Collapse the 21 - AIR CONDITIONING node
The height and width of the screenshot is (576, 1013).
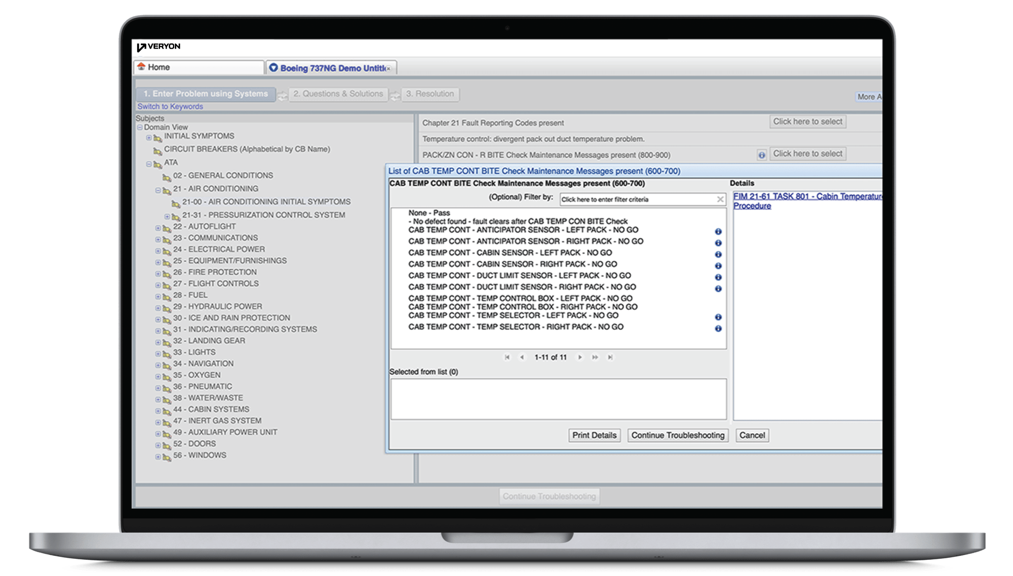tap(158, 190)
